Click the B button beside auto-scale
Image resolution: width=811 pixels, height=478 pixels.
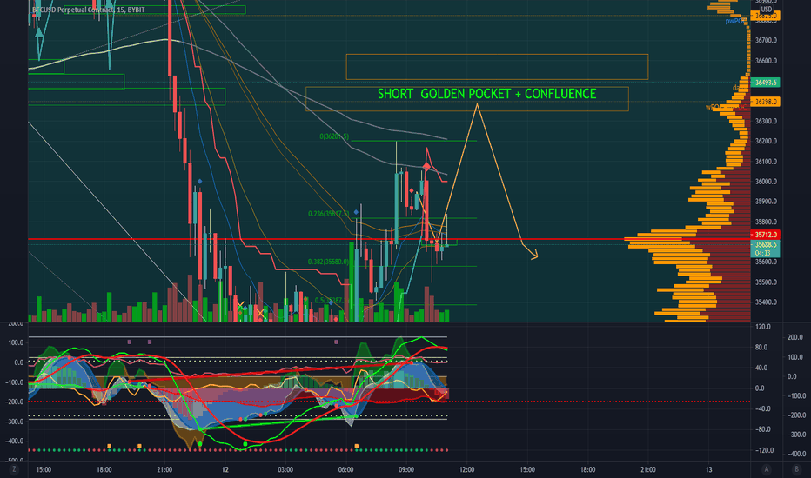[796, 469]
